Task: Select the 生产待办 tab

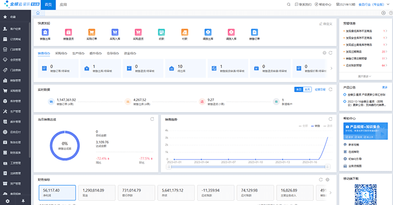Action: click(78, 53)
